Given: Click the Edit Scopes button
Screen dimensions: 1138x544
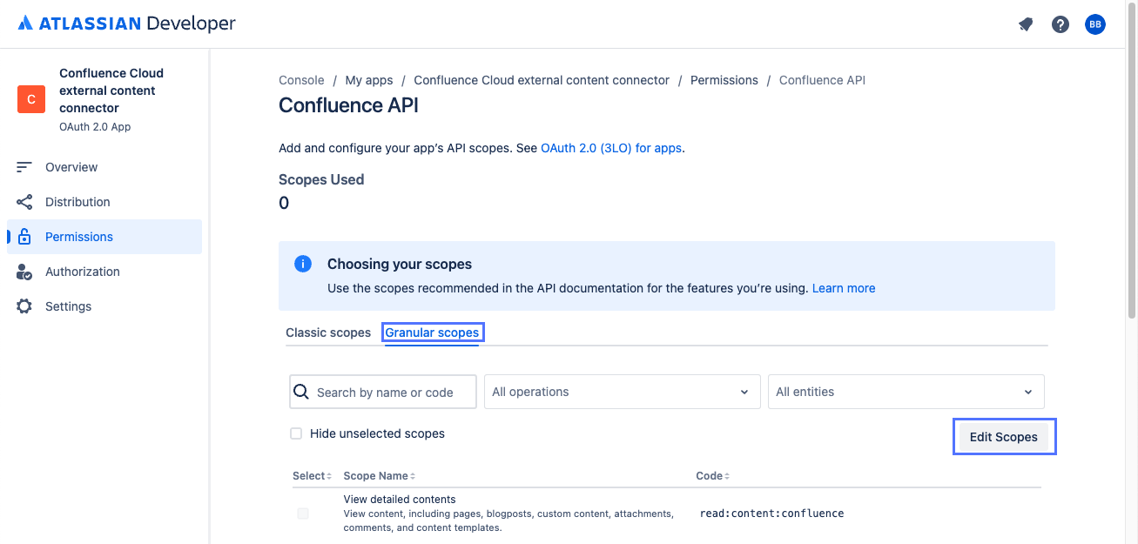Looking at the screenshot, I should point(1004,437).
